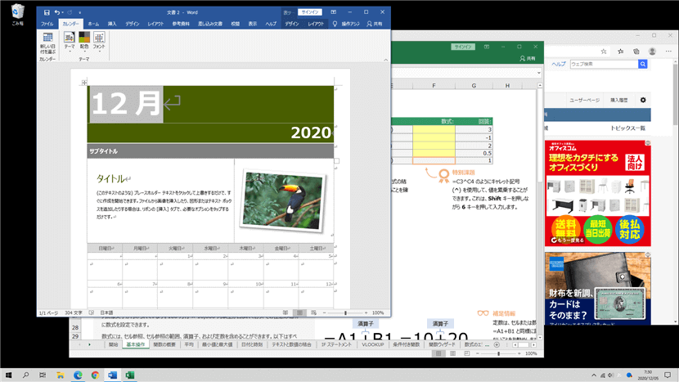Click the Word zoom slider handle
Image resolution: width=679 pixels, height=382 pixels.
pos(345,312)
